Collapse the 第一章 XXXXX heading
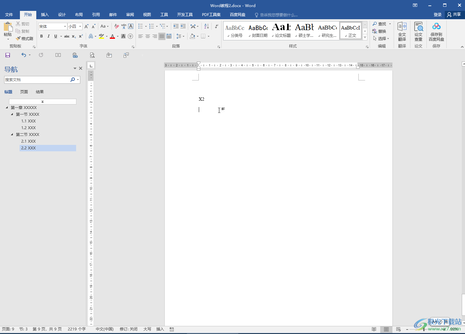The width and height of the screenshot is (465, 334). click(7, 107)
